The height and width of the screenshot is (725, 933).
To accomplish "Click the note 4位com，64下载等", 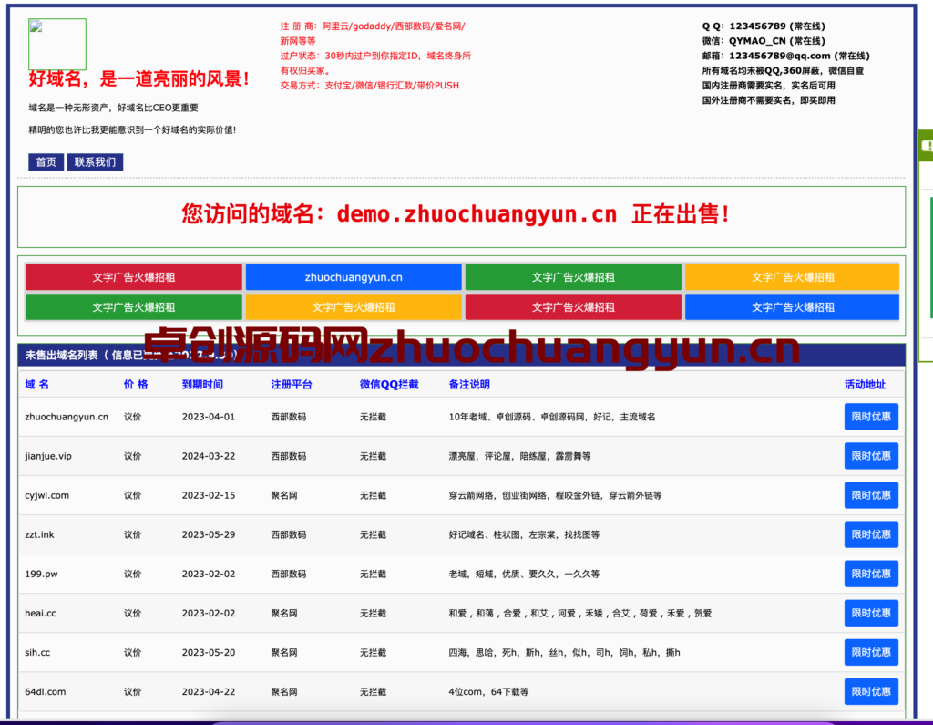I will tap(488, 691).
